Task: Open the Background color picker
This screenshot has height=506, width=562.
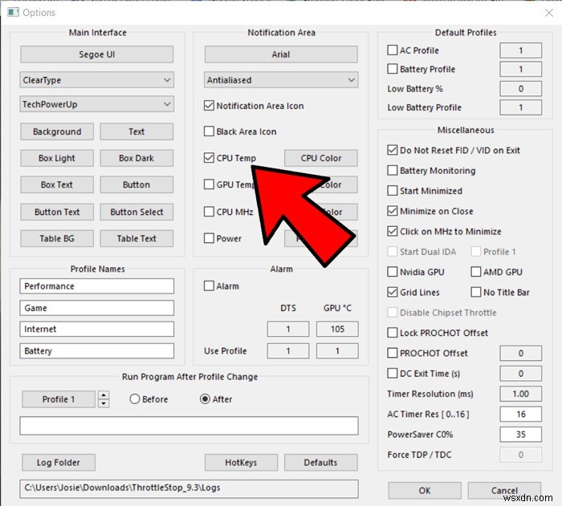Action: pos(57,132)
